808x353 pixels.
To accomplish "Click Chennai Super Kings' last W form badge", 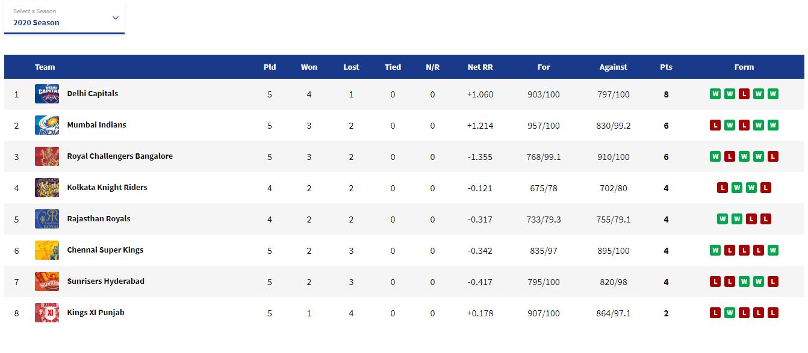I will pyautogui.click(x=773, y=250).
